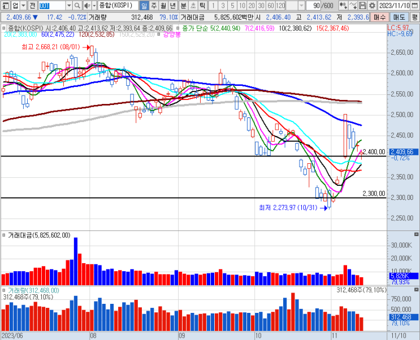The image size is (420, 340).
Task: Expand the index code history dropdown
Action: pos(69,5)
